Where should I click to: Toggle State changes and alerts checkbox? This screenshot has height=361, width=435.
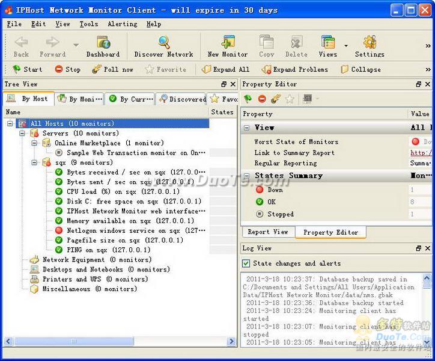pos(246,263)
